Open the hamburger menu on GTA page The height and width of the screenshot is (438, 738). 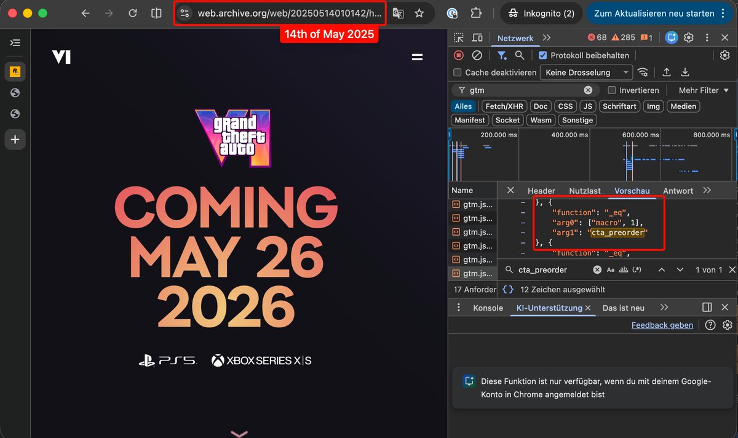click(417, 57)
